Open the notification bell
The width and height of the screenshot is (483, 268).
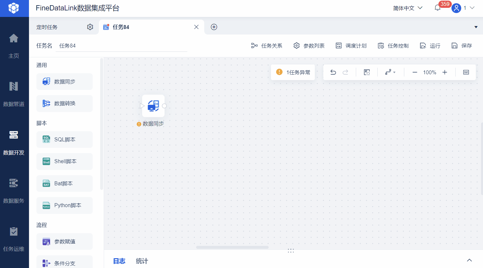pyautogui.click(x=437, y=8)
